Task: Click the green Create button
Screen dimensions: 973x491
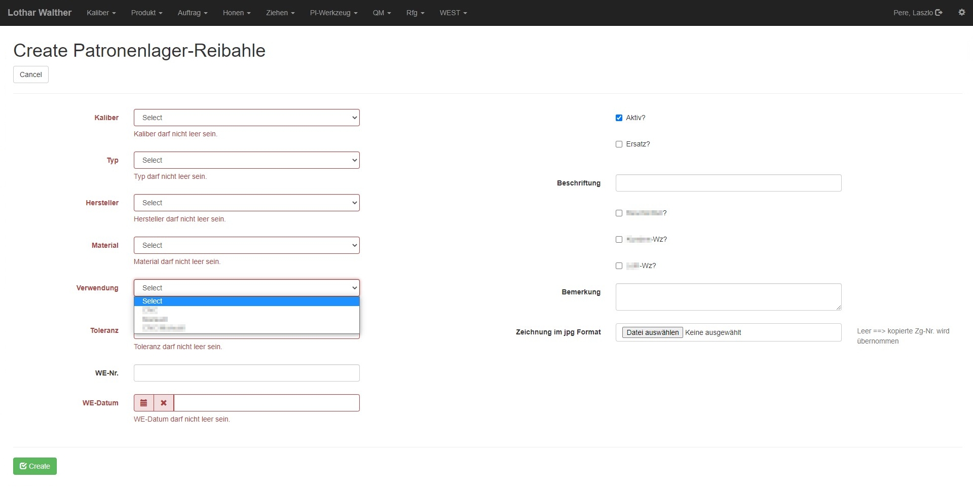Action: click(x=35, y=466)
